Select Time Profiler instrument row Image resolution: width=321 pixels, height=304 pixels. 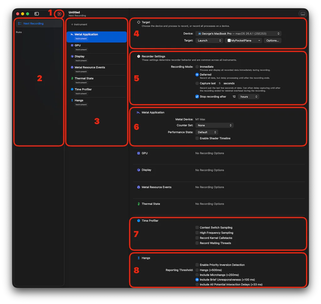[97, 92]
